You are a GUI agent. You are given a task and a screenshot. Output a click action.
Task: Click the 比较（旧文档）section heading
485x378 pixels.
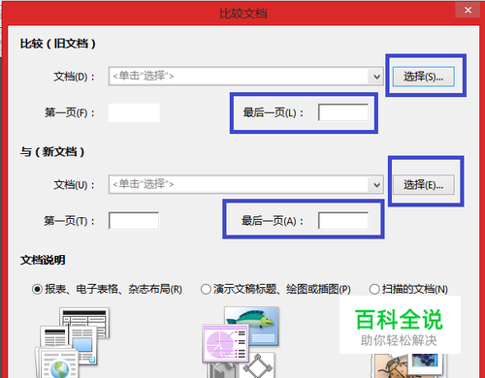pyautogui.click(x=58, y=44)
